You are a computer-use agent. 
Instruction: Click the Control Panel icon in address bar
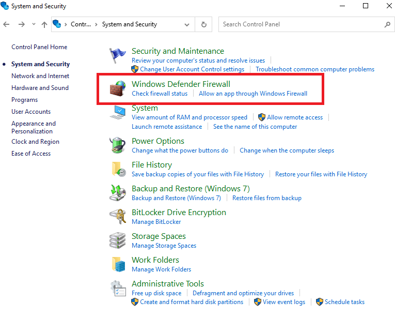click(x=57, y=24)
